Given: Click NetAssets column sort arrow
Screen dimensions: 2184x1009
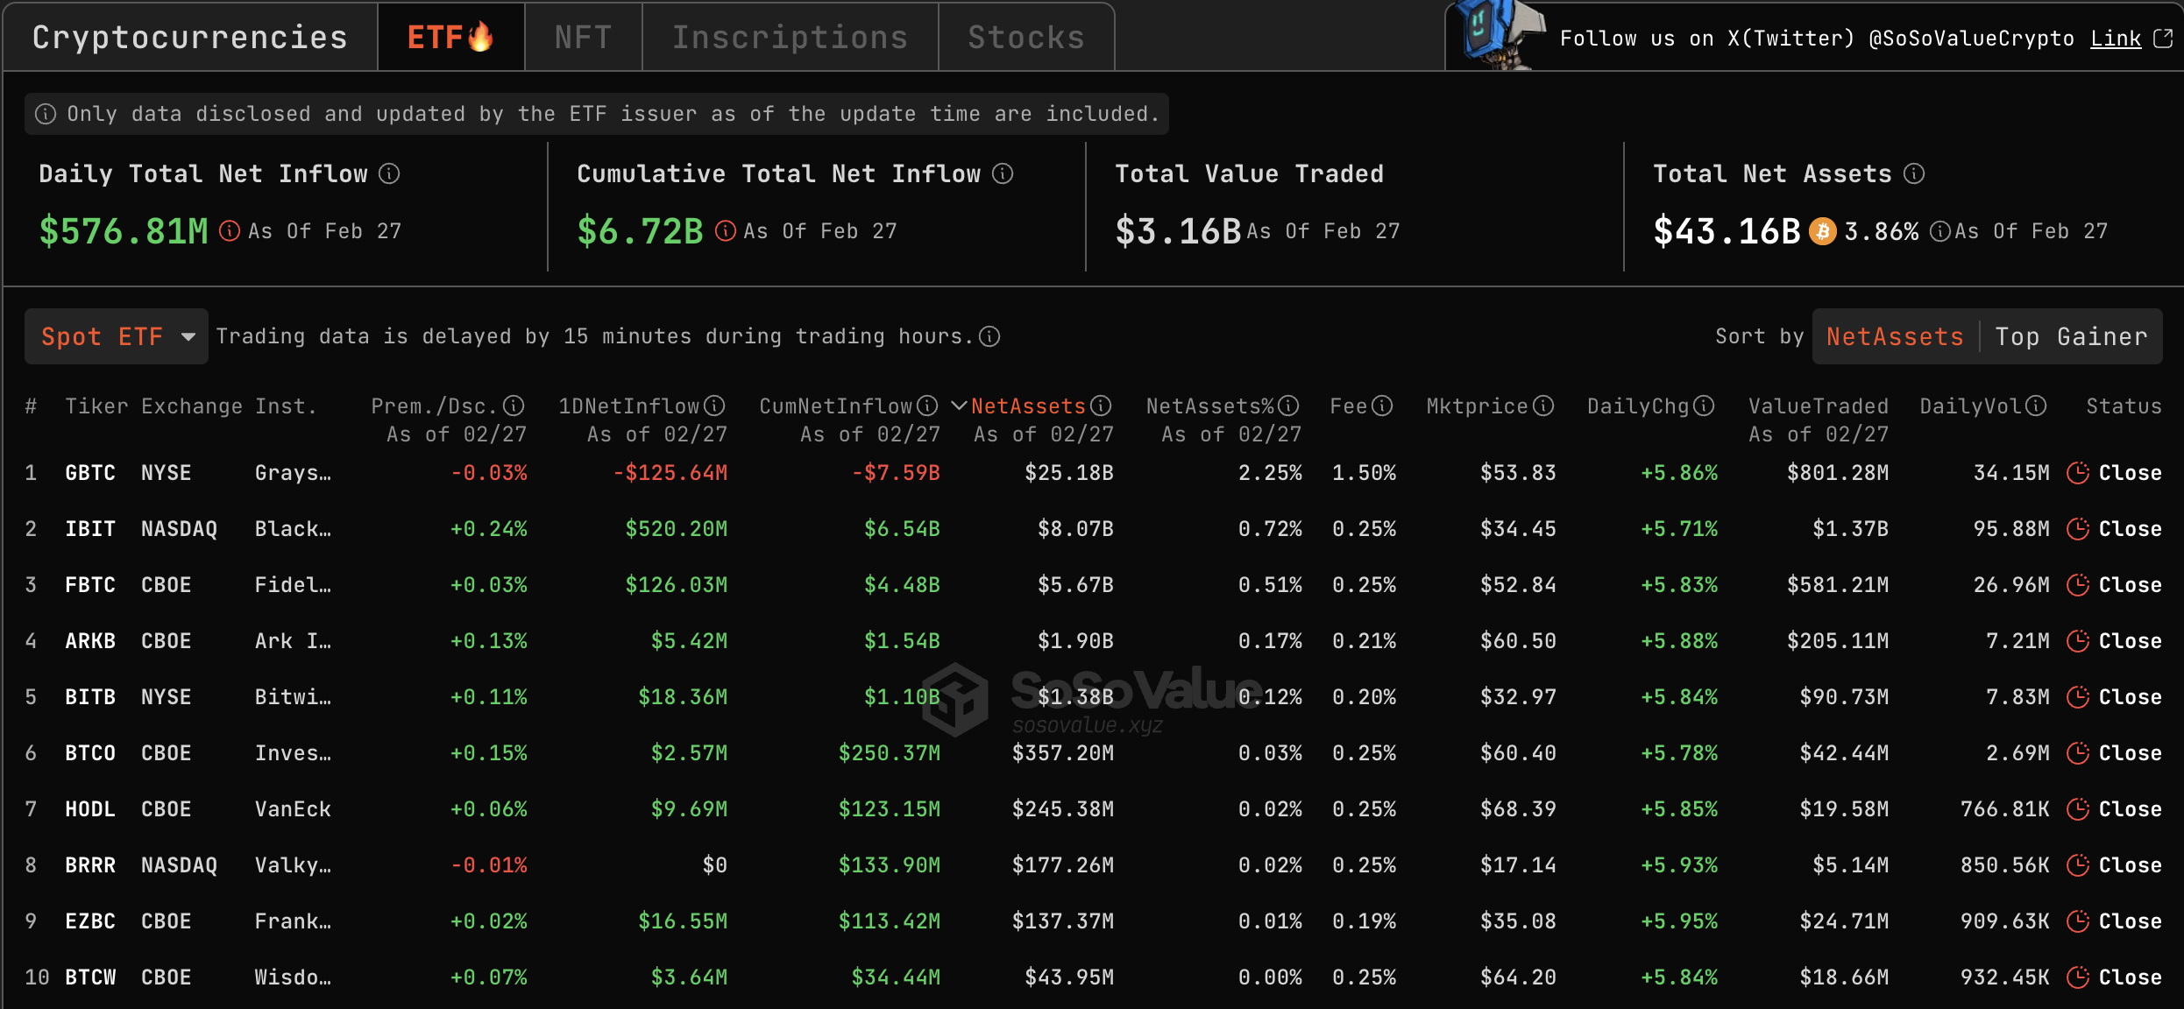Looking at the screenshot, I should tap(959, 406).
